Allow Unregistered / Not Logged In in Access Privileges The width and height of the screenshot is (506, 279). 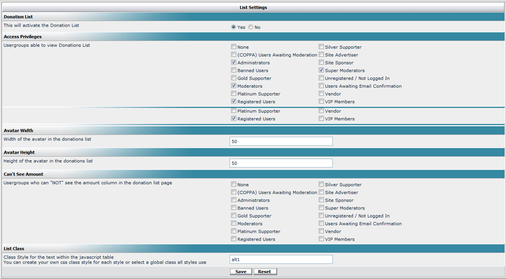point(321,78)
